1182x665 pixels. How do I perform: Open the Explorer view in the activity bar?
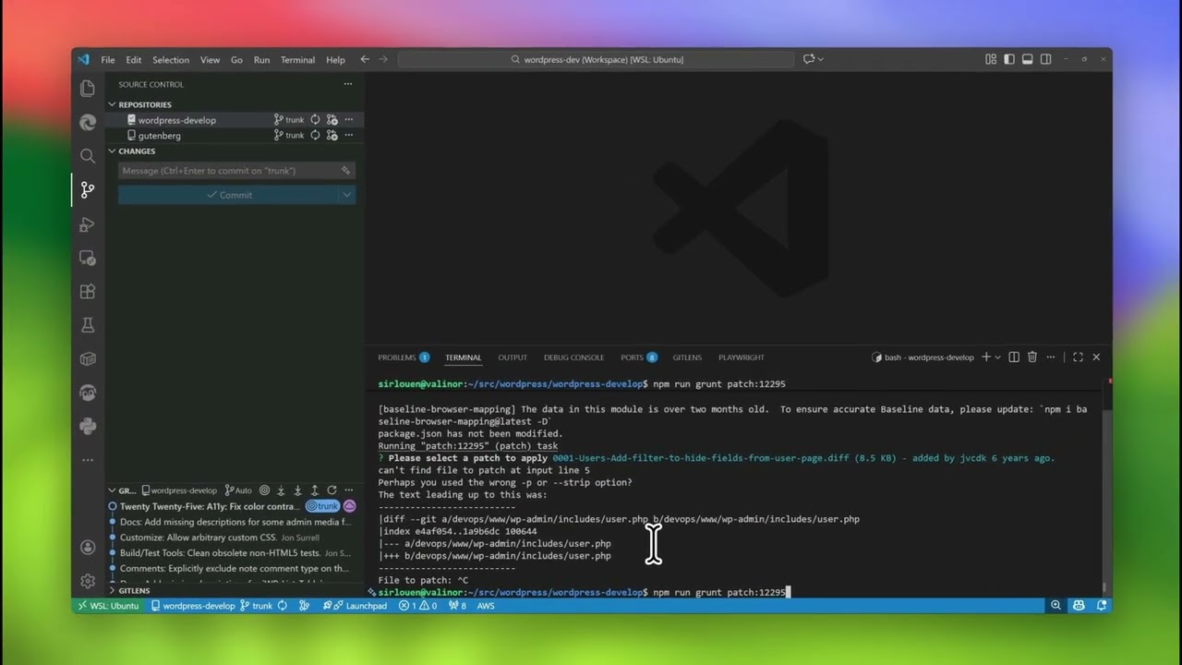(88, 89)
